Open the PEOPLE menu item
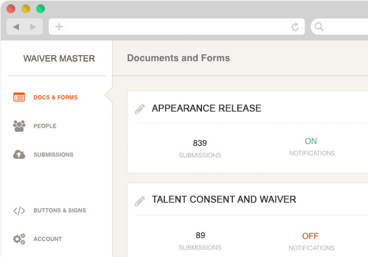Viewport: 368px width, 257px height. 45,126
